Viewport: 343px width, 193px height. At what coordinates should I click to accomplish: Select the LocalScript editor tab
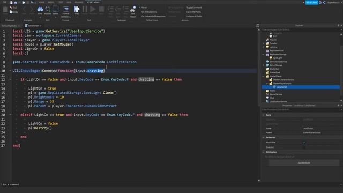33,26
